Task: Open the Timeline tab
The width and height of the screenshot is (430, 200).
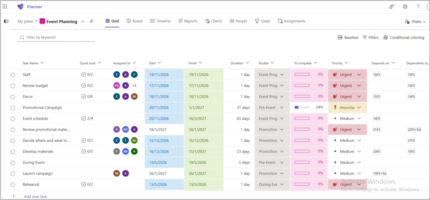Action: [160, 21]
